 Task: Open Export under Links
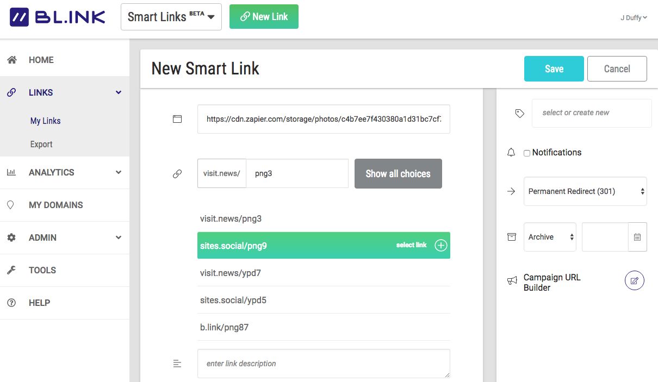click(41, 144)
